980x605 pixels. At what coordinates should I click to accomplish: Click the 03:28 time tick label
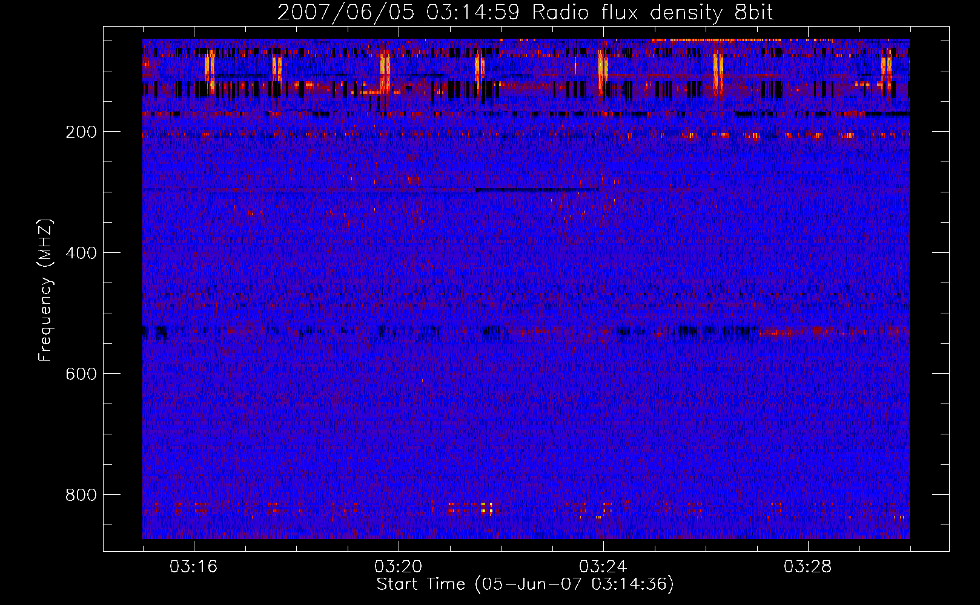(x=807, y=567)
